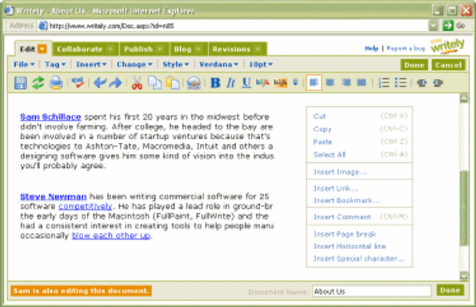This screenshot has height=307, width=476.
Task: Switch to the Blog tab
Action: 189,49
